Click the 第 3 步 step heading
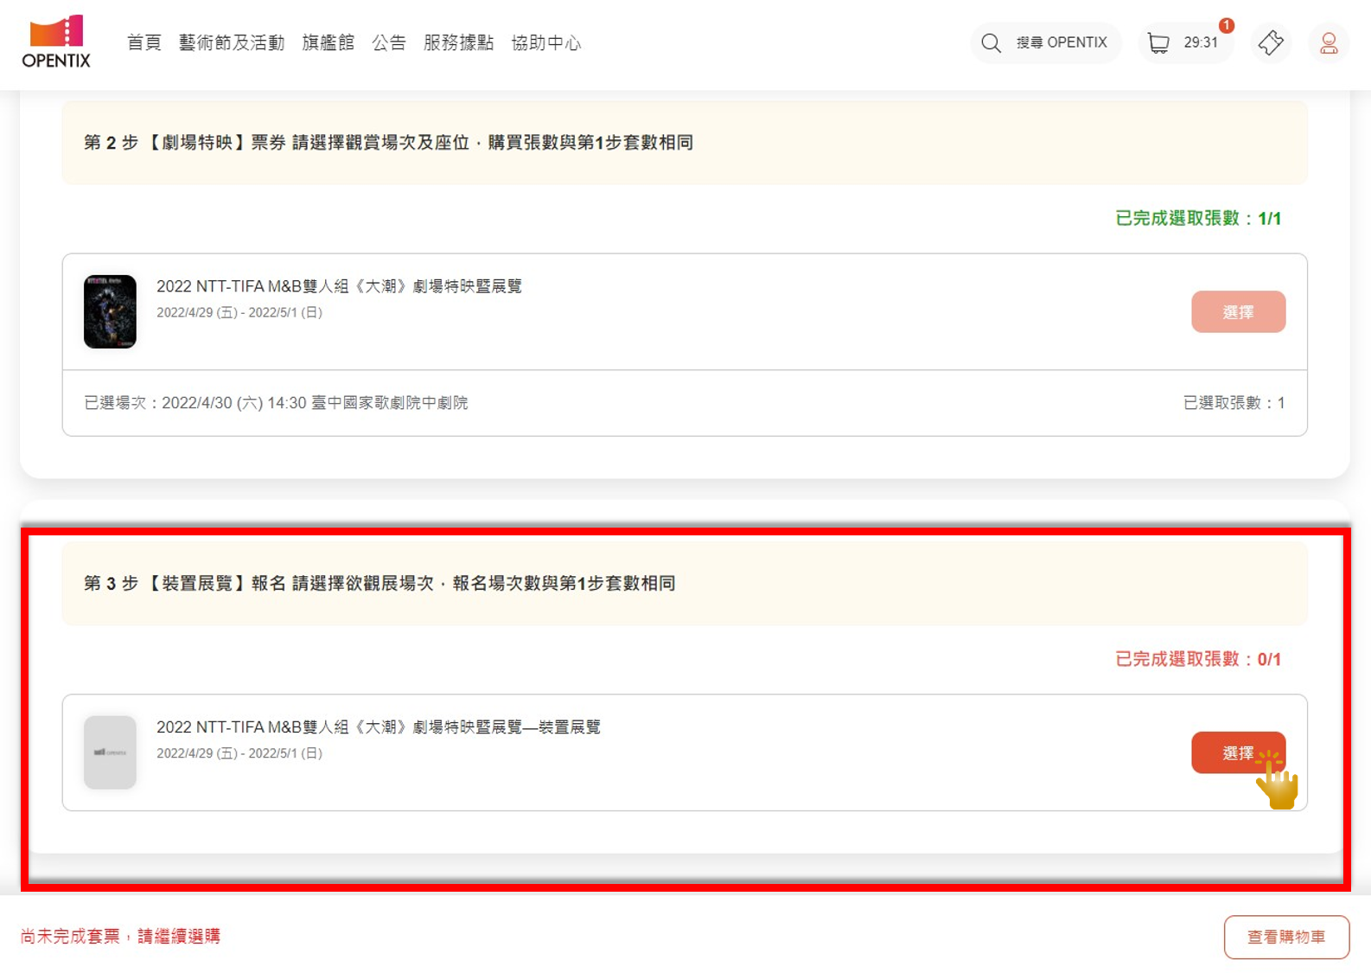The width and height of the screenshot is (1371, 973). click(x=379, y=584)
